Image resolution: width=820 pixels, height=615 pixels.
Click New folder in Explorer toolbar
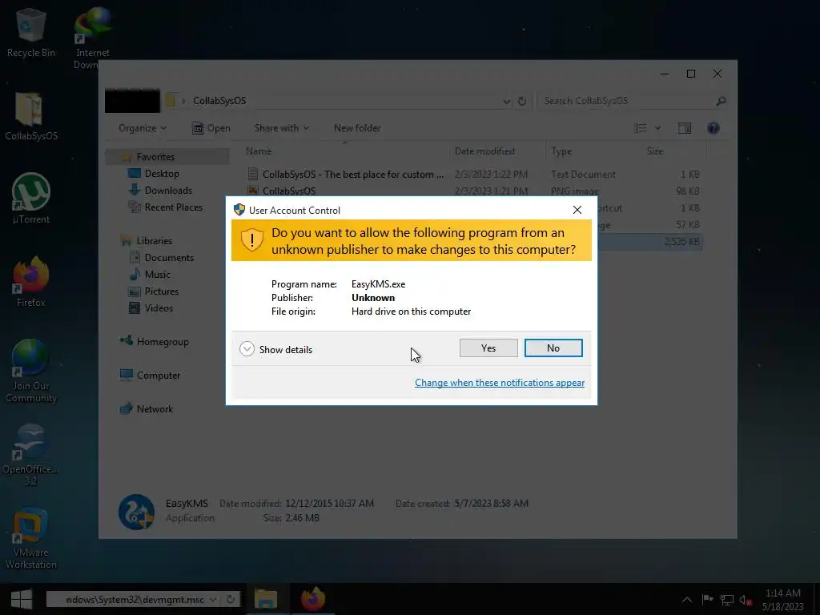(x=357, y=128)
